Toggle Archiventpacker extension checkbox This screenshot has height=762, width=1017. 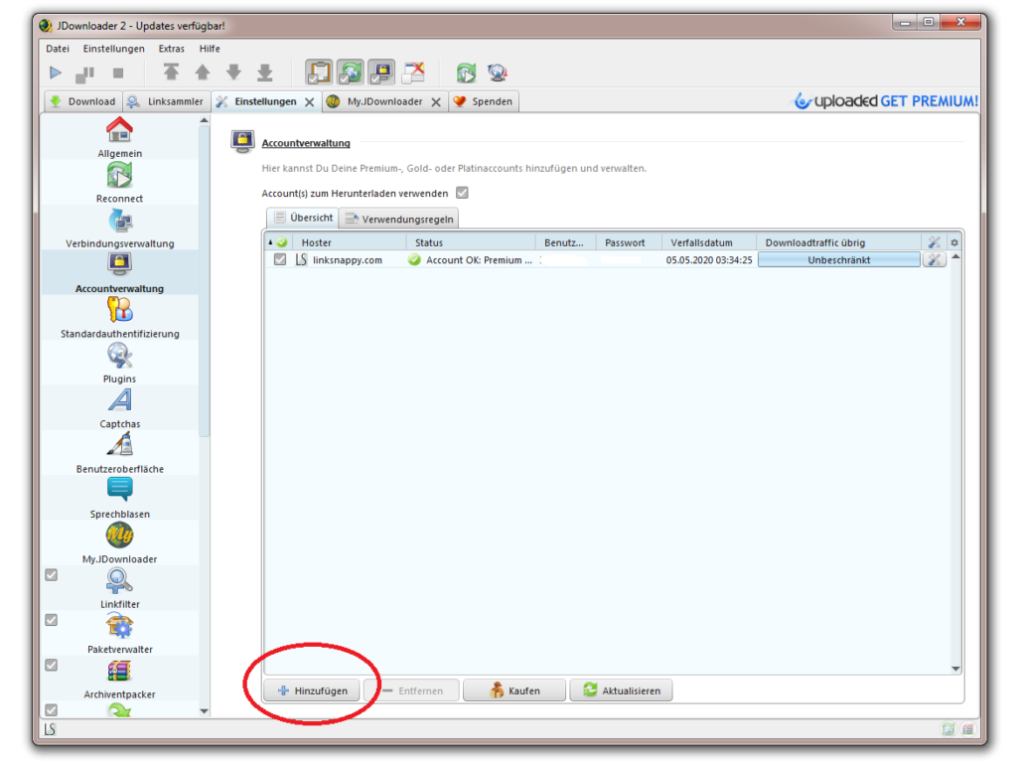(52, 666)
